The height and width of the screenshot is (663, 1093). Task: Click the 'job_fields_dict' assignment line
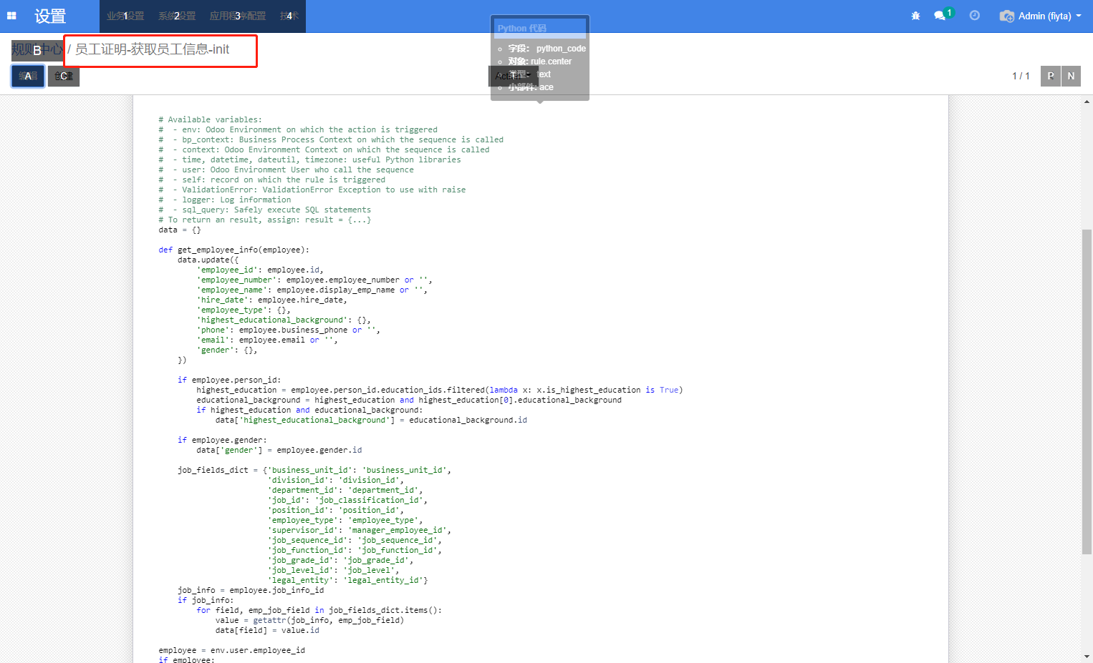point(314,470)
